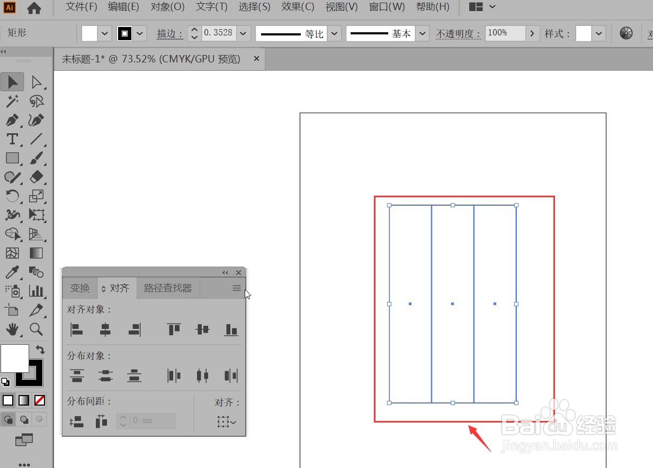The height and width of the screenshot is (468, 653).
Task: Click vertical align bottom in Align panel
Action: tap(231, 330)
